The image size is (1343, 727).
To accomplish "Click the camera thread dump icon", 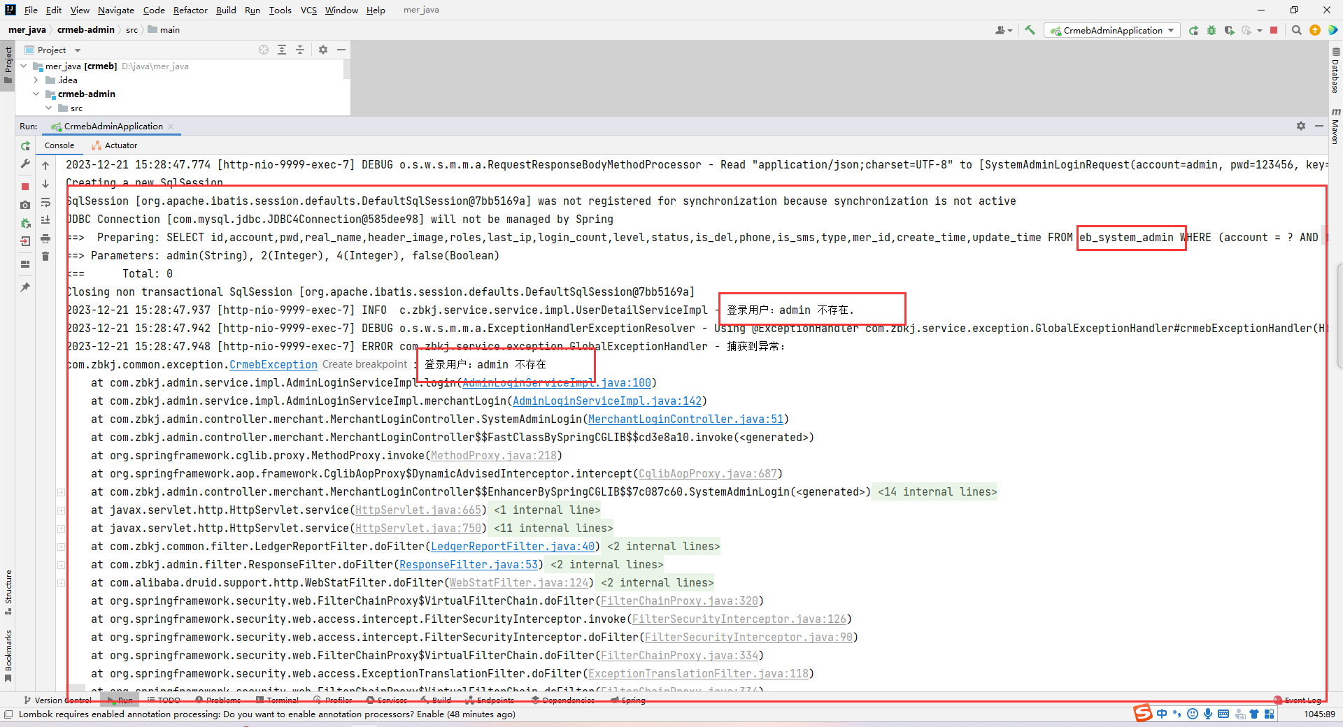I will coord(25,205).
